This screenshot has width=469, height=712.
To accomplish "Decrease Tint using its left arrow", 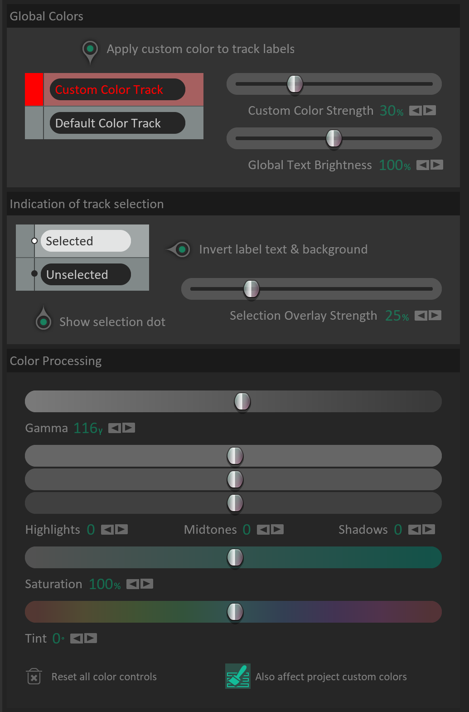I will 77,638.
